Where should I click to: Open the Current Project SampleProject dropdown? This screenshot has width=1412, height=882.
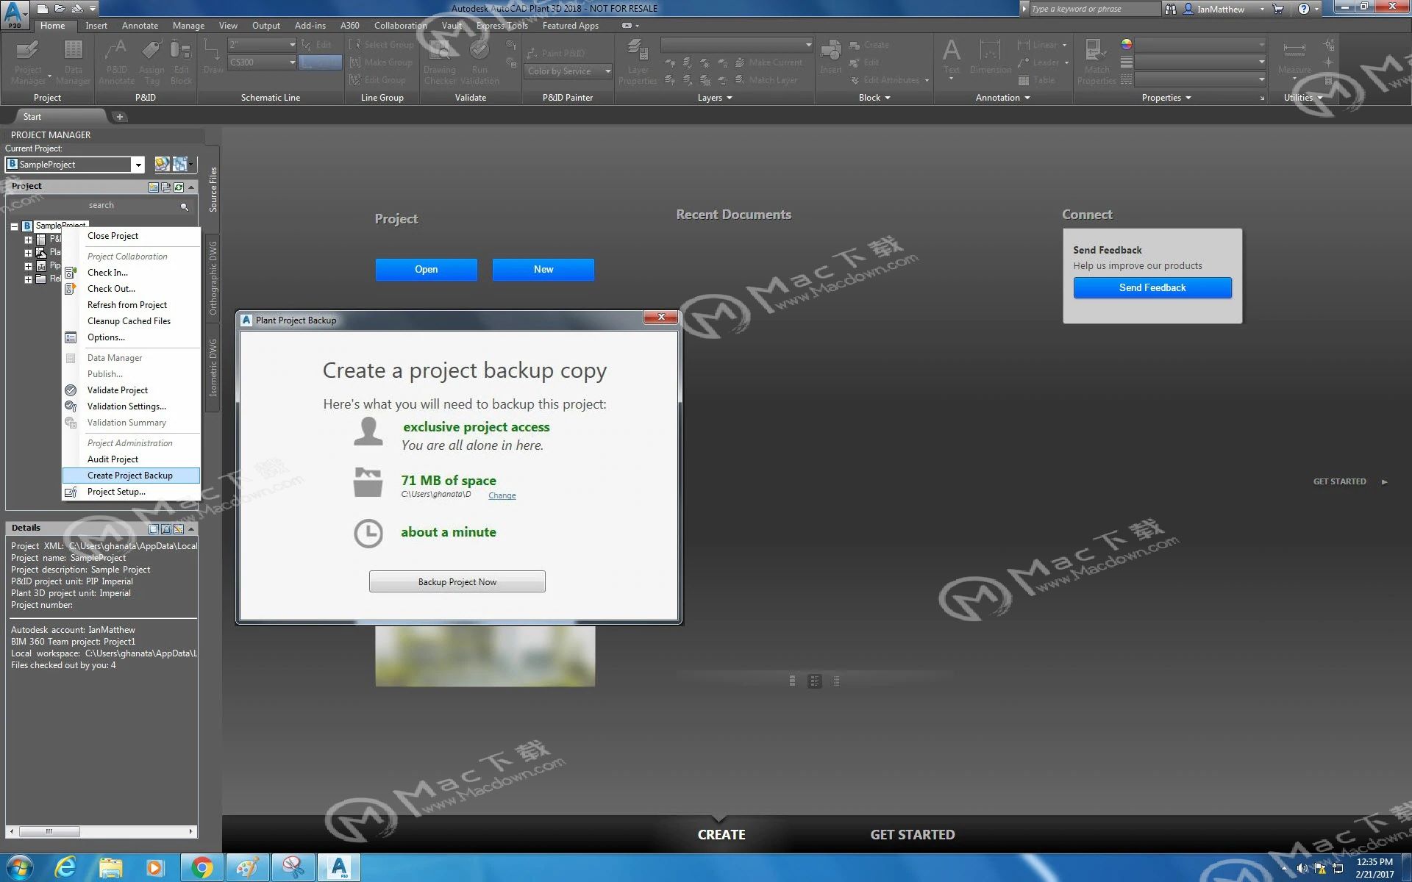pos(138,165)
